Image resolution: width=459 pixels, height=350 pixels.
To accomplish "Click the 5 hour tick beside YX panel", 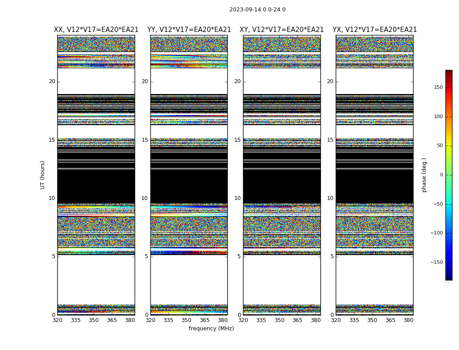I will coord(332,256).
